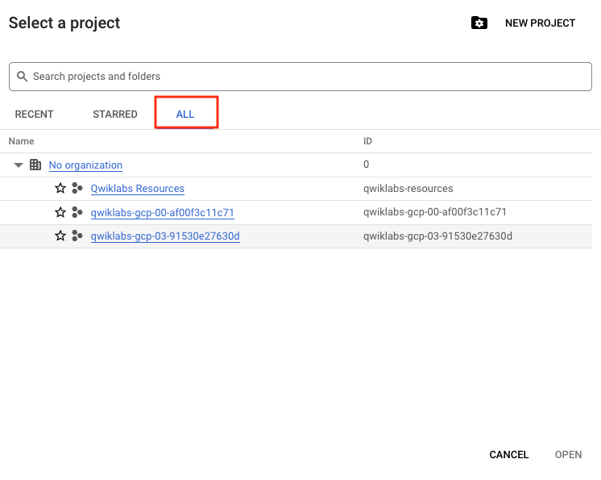Collapse the No organization tree node
This screenshot has height=480, width=601.
(x=19, y=165)
